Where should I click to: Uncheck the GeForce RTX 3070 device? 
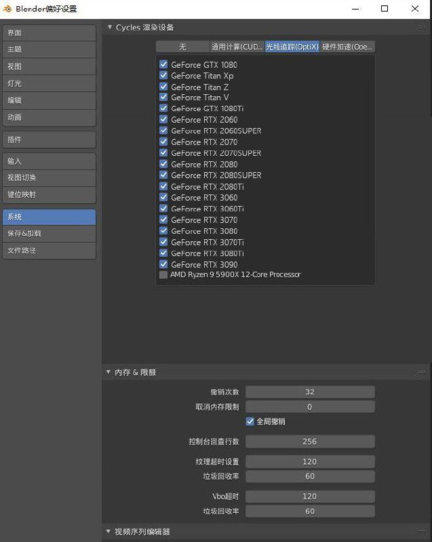click(163, 220)
